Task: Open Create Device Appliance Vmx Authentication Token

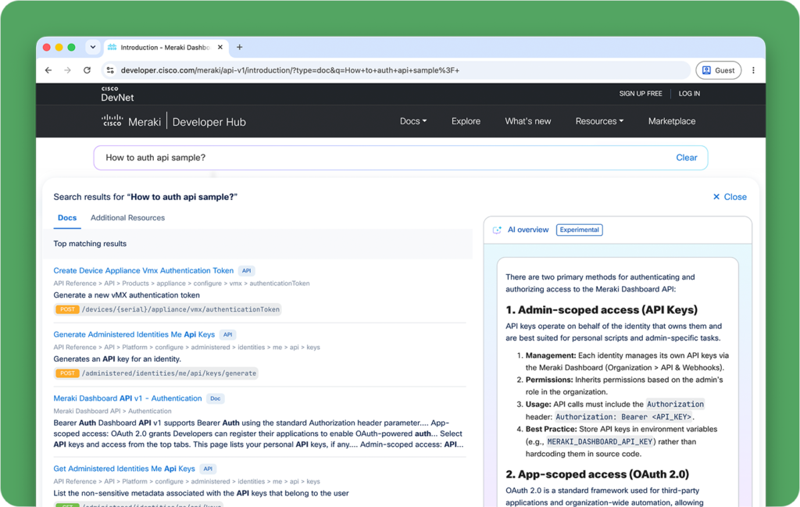Action: [144, 271]
